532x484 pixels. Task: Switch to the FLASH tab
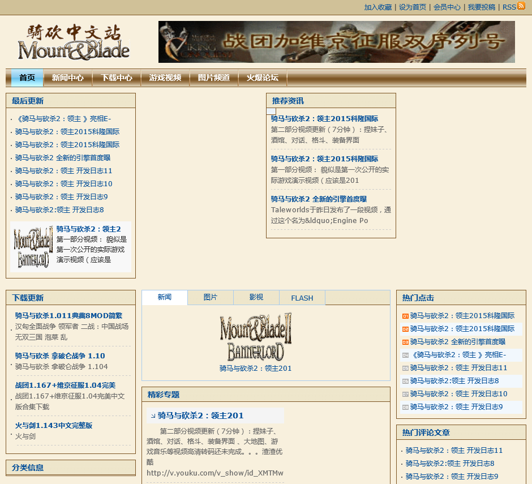[302, 298]
